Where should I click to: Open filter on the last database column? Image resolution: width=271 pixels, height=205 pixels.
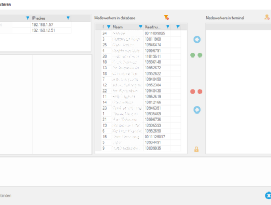coord(178,27)
